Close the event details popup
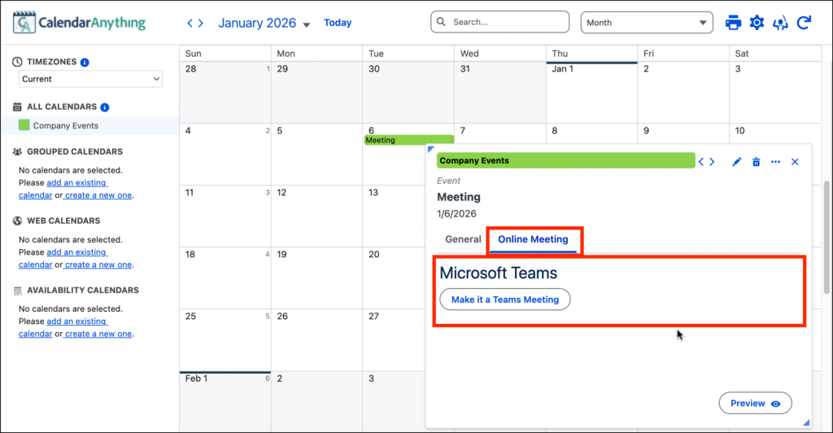Image resolution: width=833 pixels, height=433 pixels. pyautogui.click(x=795, y=162)
